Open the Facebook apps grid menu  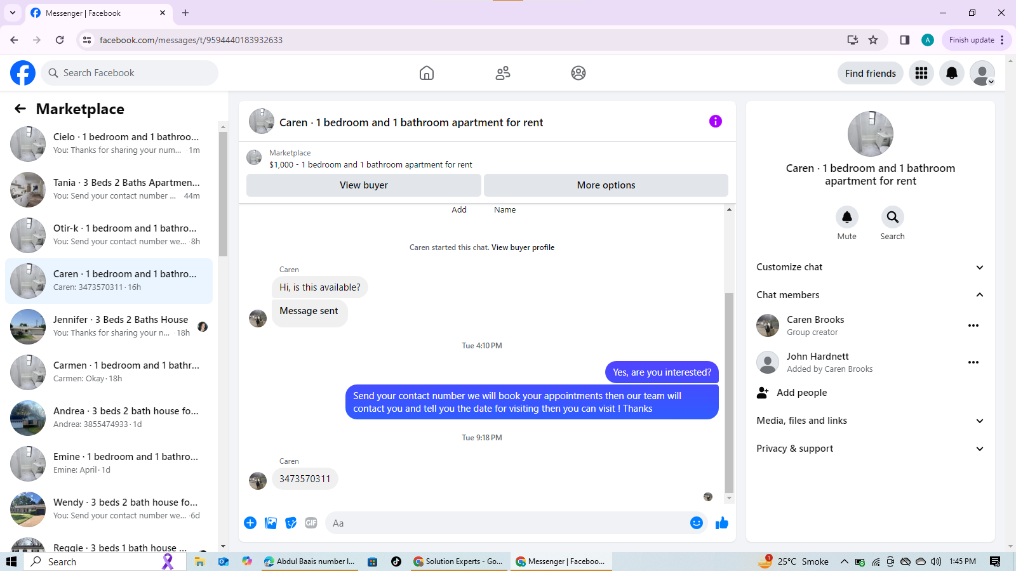point(921,73)
